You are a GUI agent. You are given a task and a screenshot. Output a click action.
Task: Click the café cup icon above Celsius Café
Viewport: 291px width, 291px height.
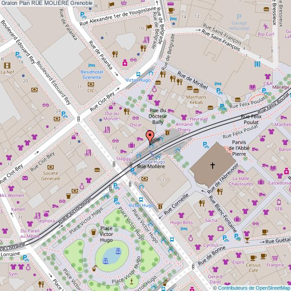tap(253, 257)
